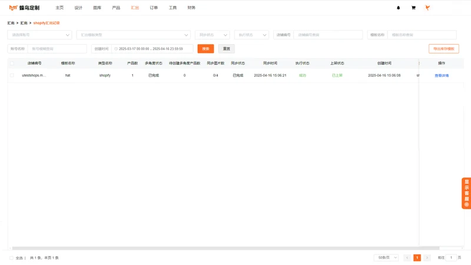Expand the 同步状态 filter dropdown
Image resolution: width=471 pixels, height=265 pixels.
(213, 35)
